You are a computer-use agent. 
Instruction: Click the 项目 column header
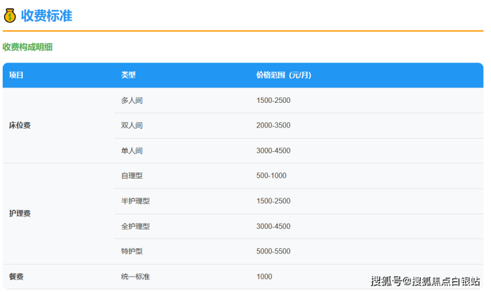[x=17, y=76]
